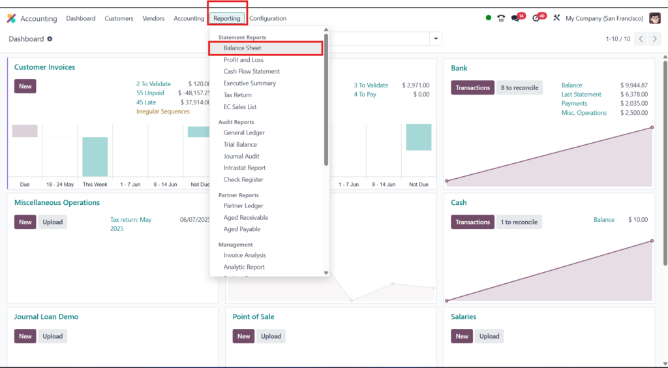The width and height of the screenshot is (668, 368).
Task: Open Analytic Report
Action: coord(244,267)
